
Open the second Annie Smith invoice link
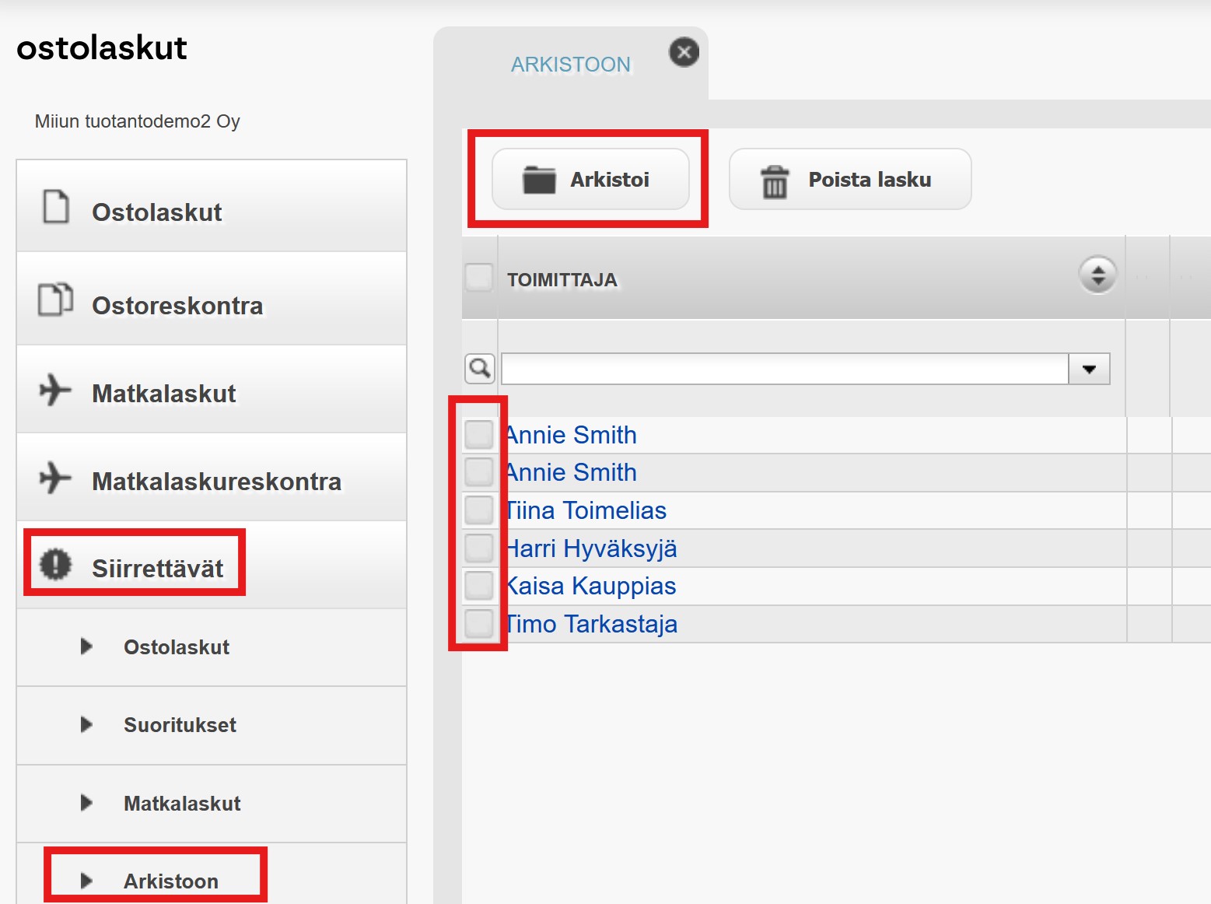click(571, 472)
